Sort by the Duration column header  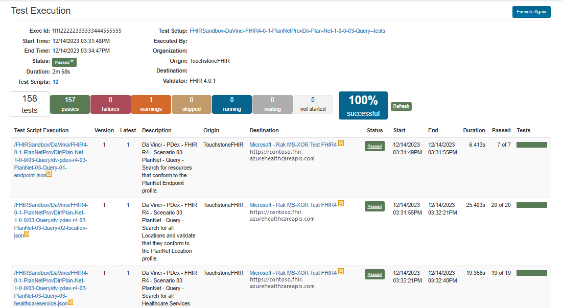[474, 130]
